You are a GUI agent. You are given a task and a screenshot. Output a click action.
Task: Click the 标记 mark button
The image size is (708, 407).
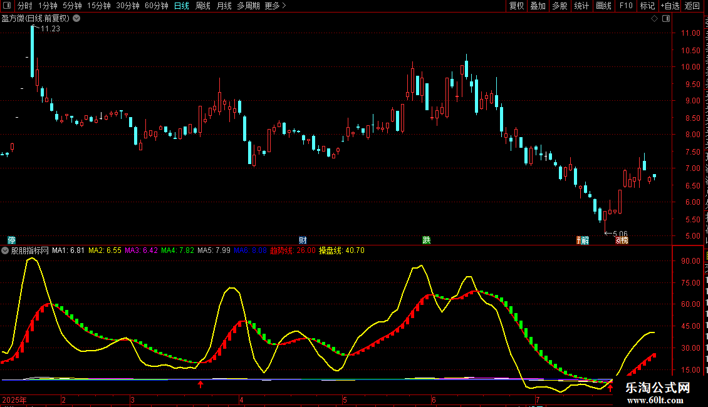647,6
